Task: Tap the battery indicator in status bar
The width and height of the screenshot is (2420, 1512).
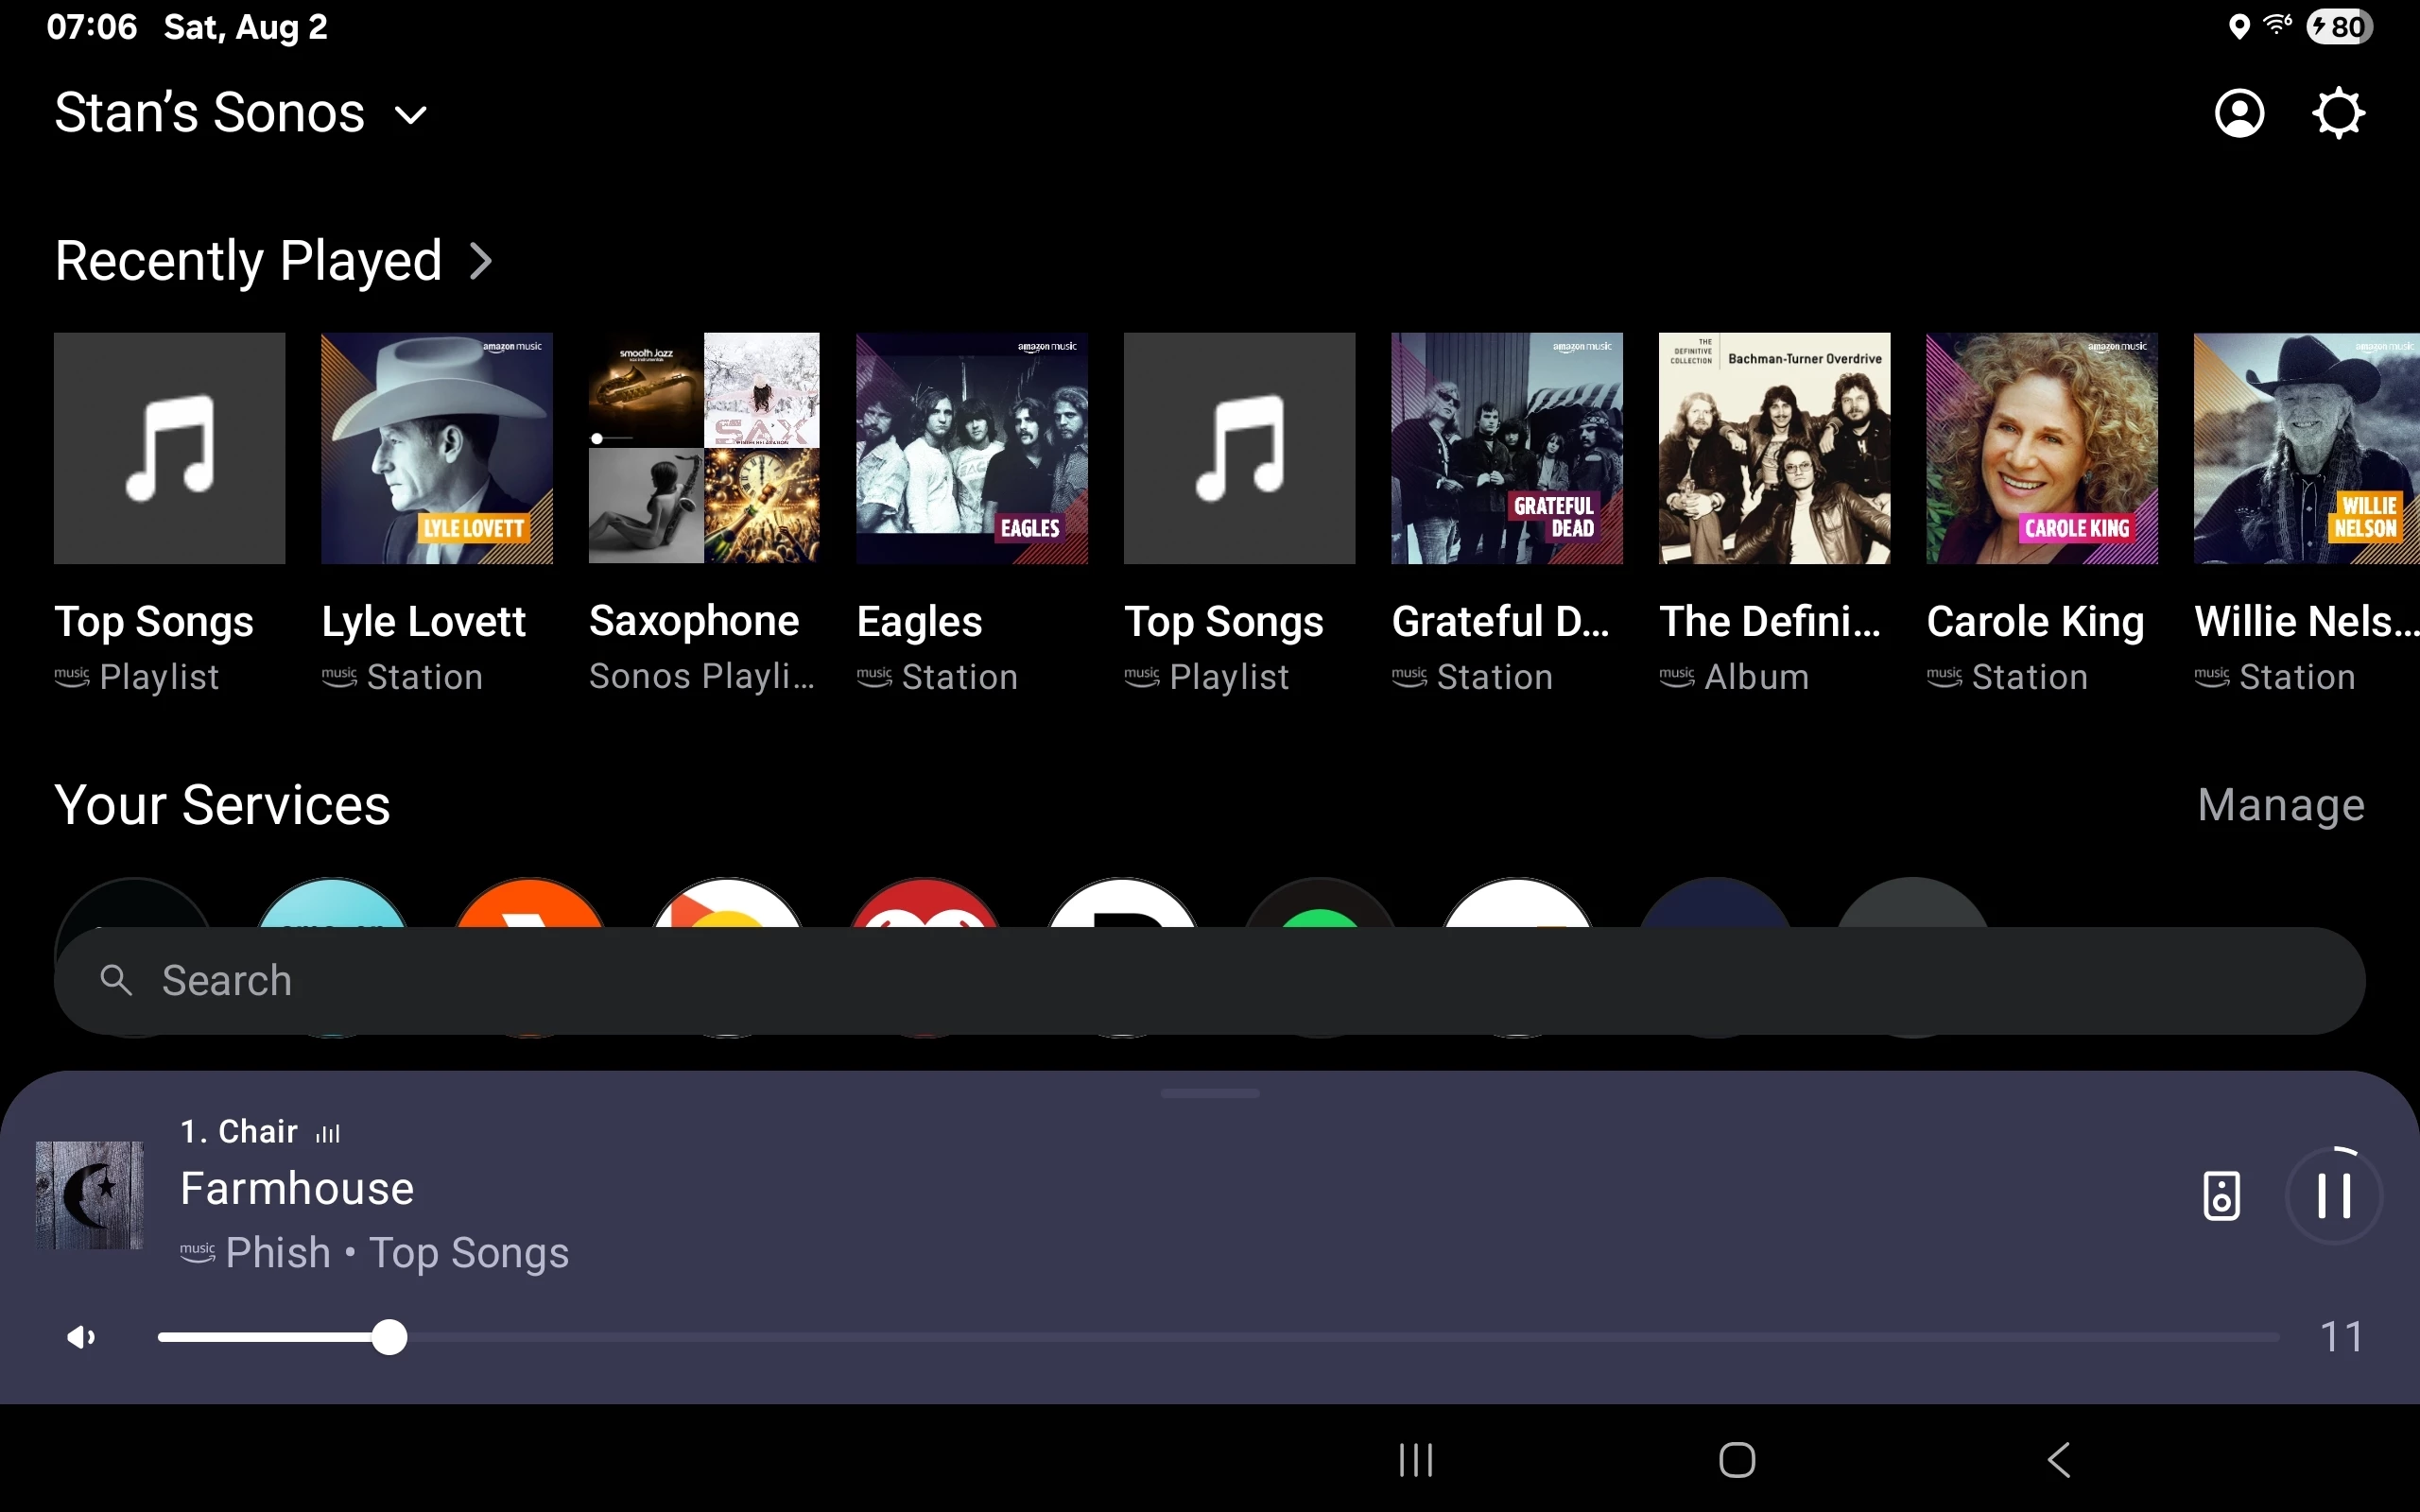Action: click(2339, 27)
